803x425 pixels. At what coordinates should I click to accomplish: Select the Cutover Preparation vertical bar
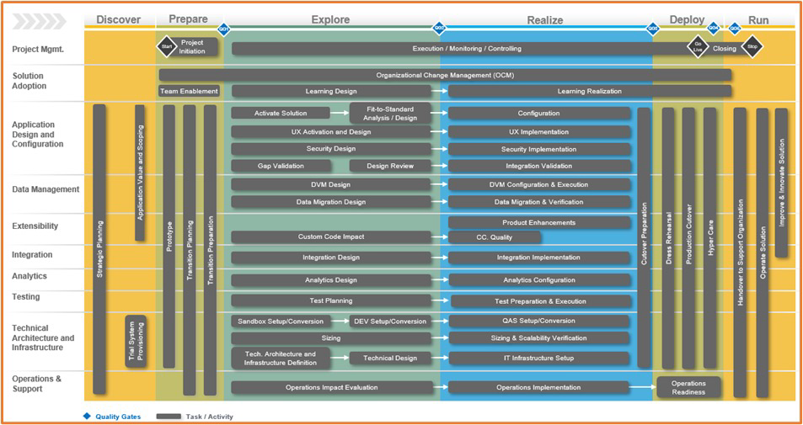coord(644,237)
